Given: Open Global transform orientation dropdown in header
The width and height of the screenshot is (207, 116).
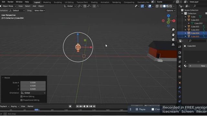Looking at the screenshot, I should click(x=70, y=6).
